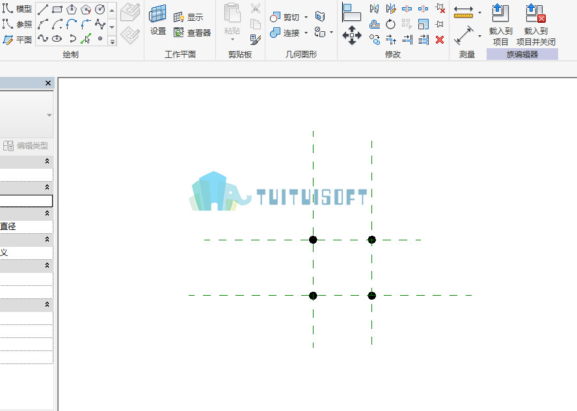The width and height of the screenshot is (577, 411).
Task: Select the Inscribed Polygon draw tool
Action: (x=72, y=9)
